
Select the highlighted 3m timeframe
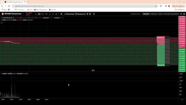39,14
